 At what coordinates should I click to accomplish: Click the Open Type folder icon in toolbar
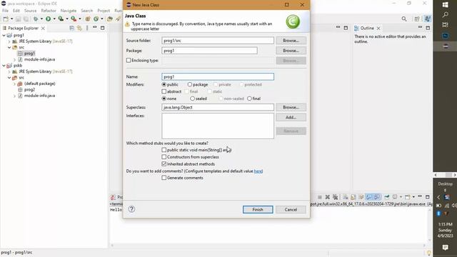coord(109,19)
